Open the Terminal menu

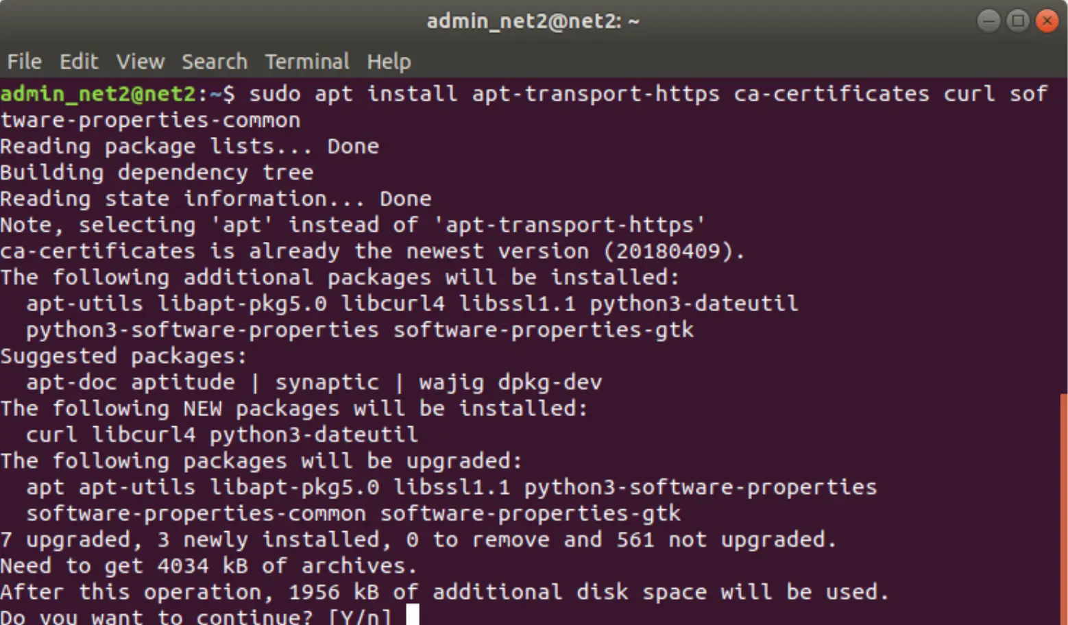tap(307, 62)
